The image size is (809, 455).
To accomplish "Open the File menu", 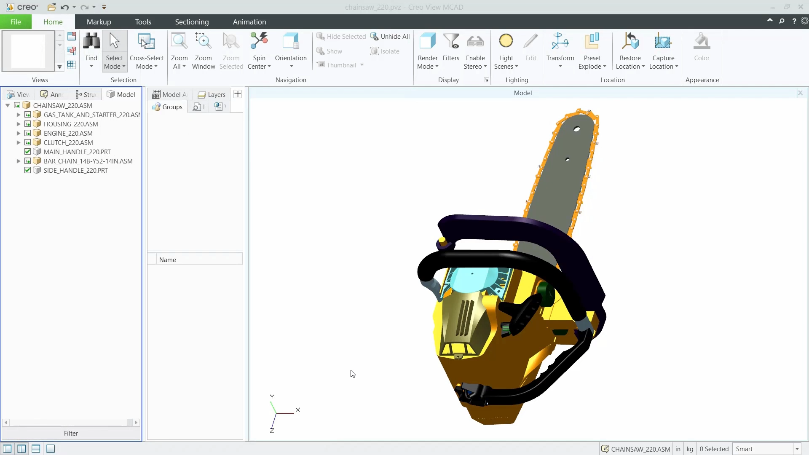I will pos(16,22).
